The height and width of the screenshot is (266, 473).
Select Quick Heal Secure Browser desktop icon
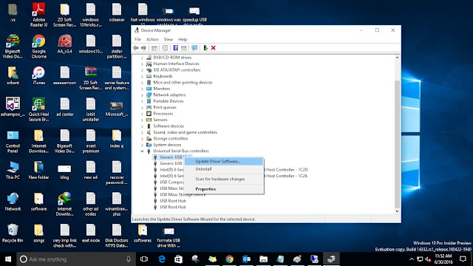pyautogui.click(x=38, y=110)
